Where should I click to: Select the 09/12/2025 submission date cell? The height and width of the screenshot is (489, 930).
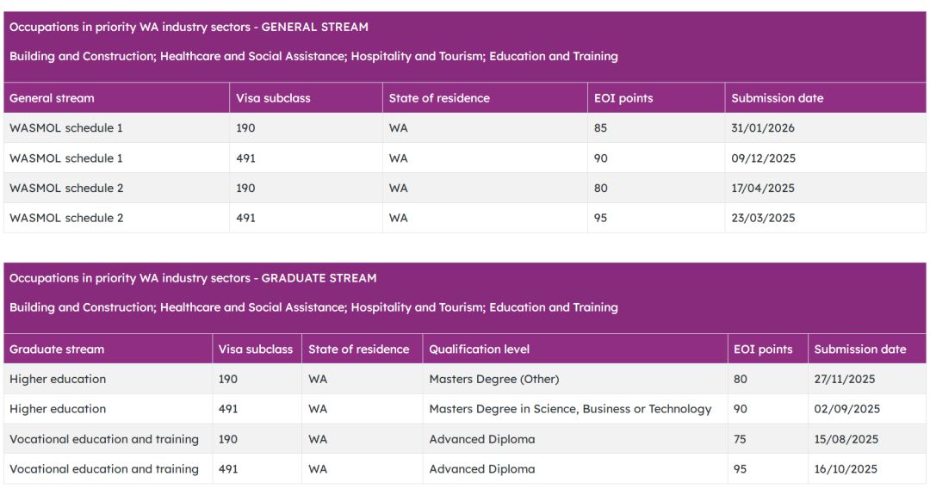pos(763,158)
